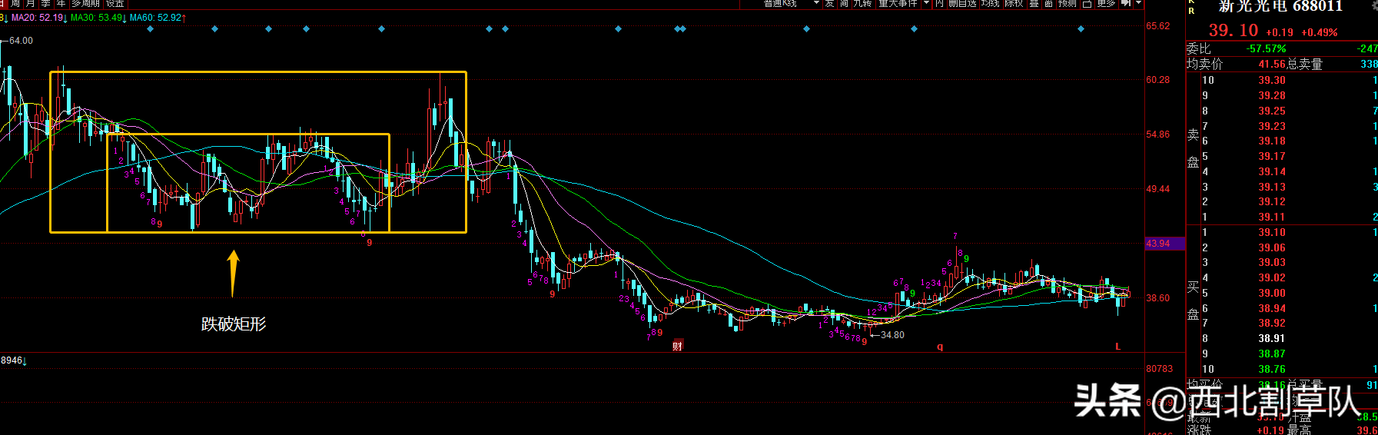This screenshot has height=435, width=1378.
Task: Select the 多周期 multi-period tab
Action: (85, 4)
